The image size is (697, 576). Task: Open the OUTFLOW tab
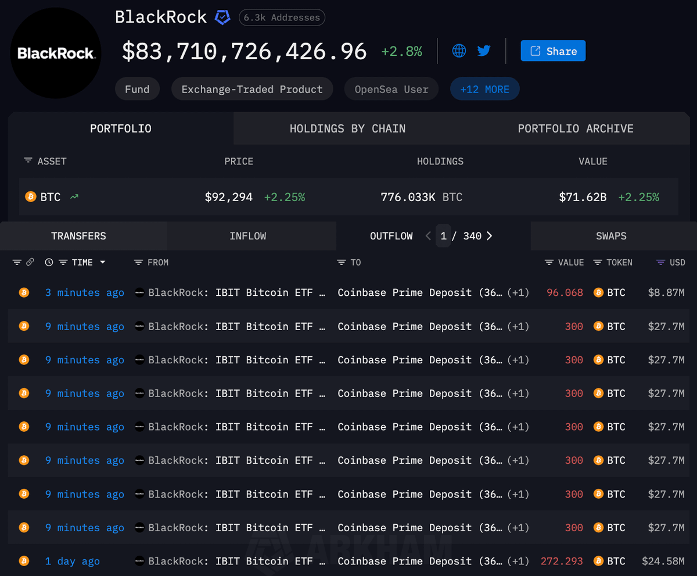(391, 236)
